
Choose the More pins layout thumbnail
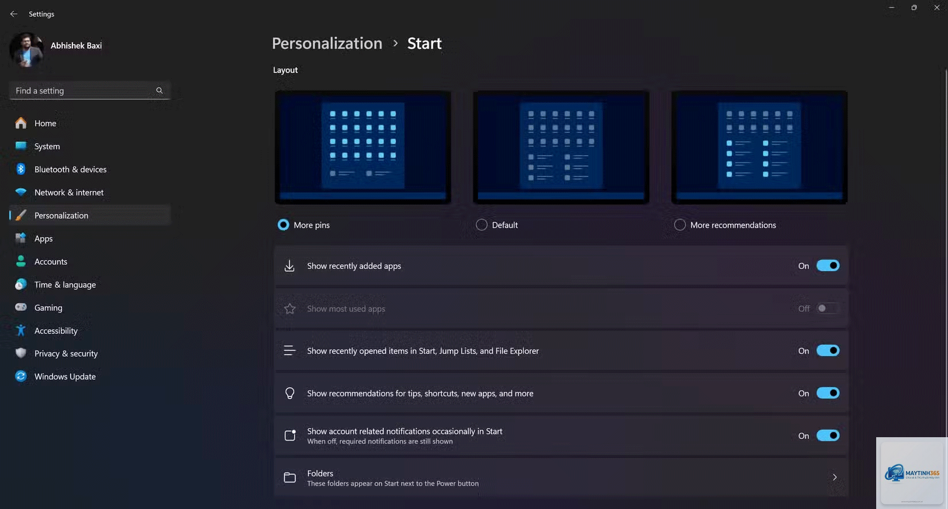click(x=363, y=147)
